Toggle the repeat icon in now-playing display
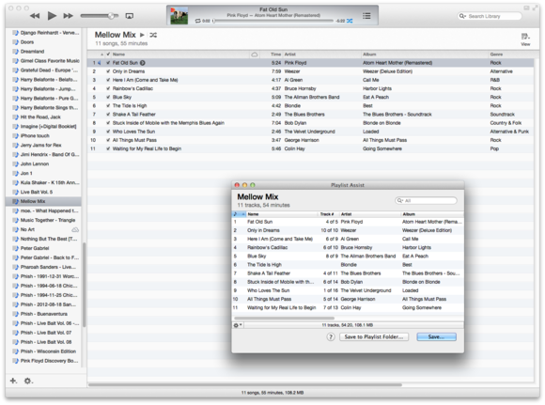 tap(198, 21)
